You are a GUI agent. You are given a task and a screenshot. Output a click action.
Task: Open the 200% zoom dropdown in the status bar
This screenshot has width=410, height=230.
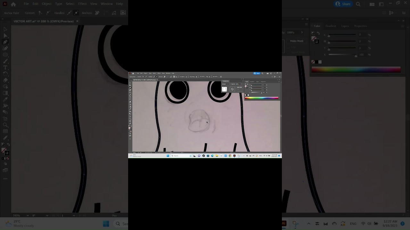[x=138, y=152]
